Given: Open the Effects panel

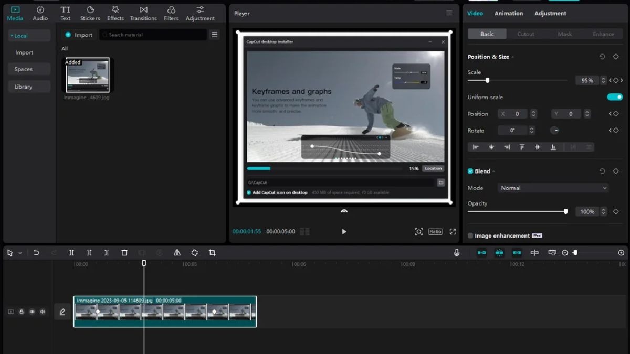Looking at the screenshot, I should 115,14.
